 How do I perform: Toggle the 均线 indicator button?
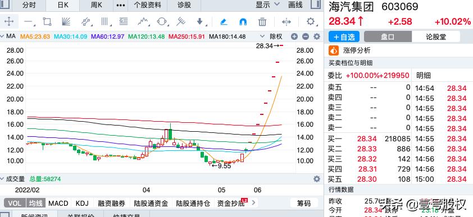point(36,203)
